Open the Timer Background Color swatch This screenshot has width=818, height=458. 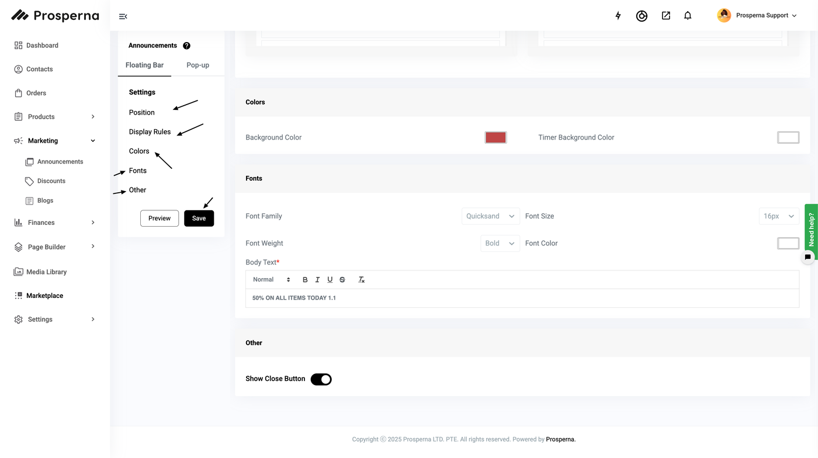(x=788, y=137)
